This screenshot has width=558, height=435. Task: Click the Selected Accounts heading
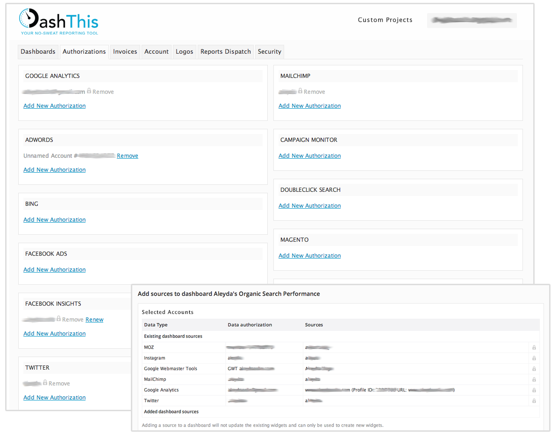168,312
